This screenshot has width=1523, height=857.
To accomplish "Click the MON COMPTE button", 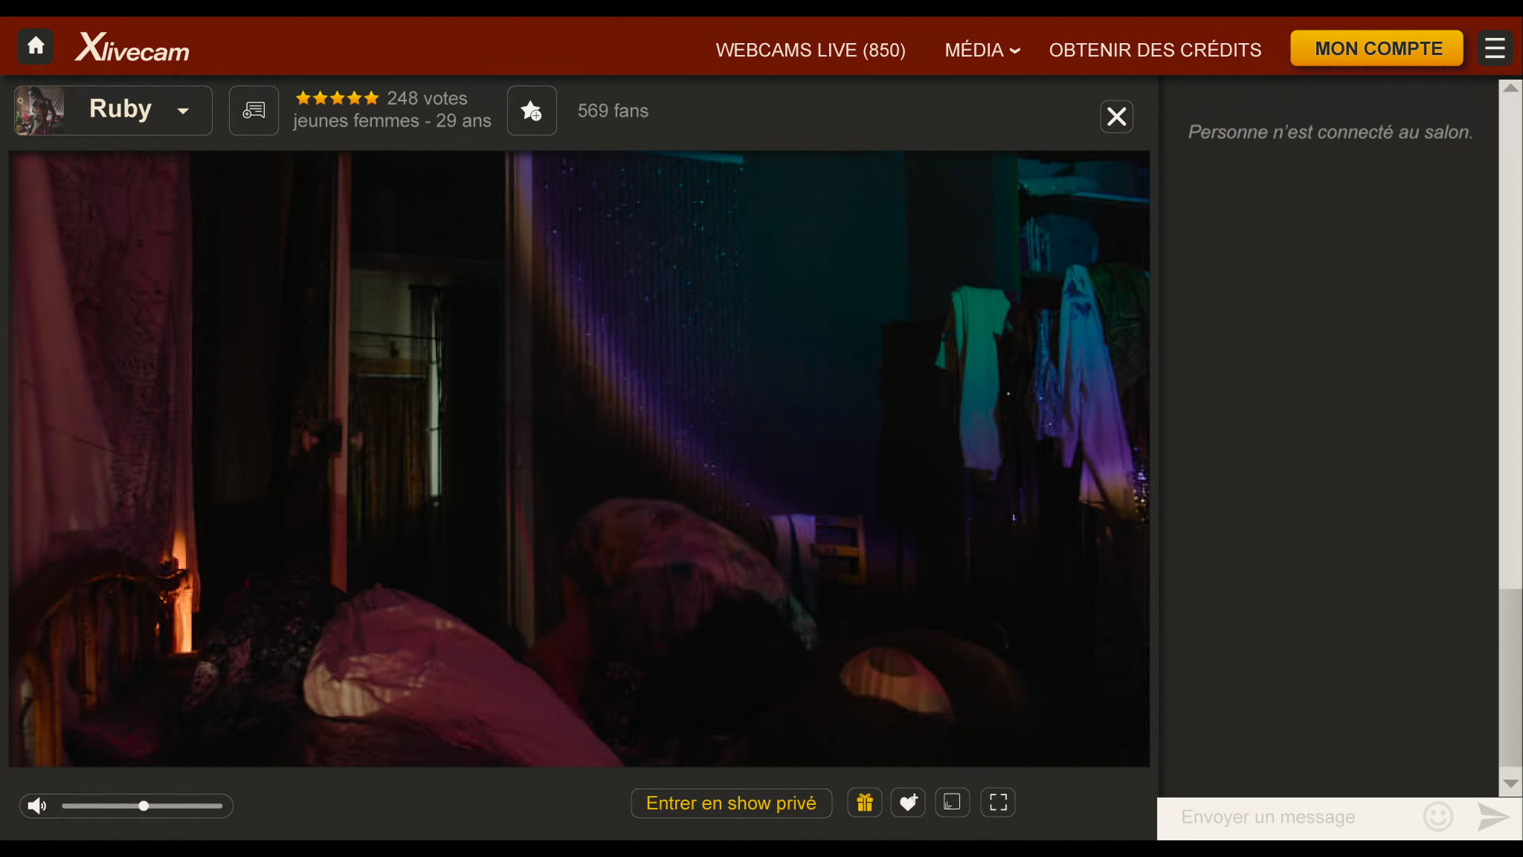I will pyautogui.click(x=1377, y=48).
